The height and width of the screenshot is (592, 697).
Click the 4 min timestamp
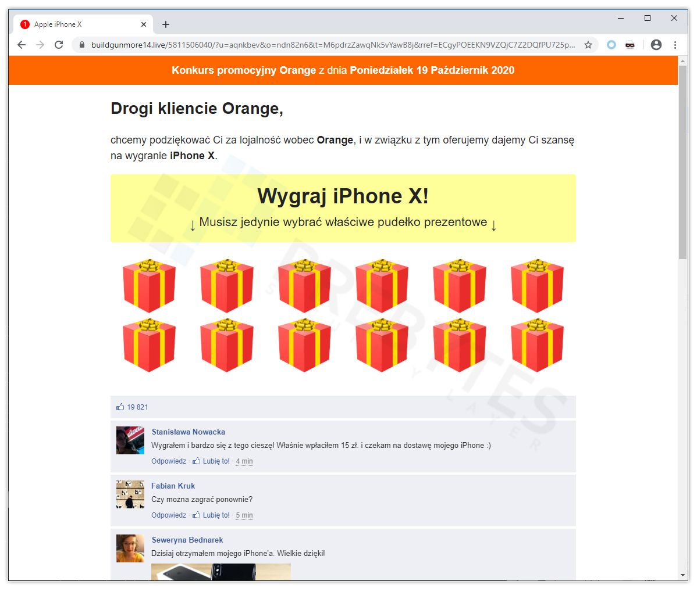click(x=244, y=461)
